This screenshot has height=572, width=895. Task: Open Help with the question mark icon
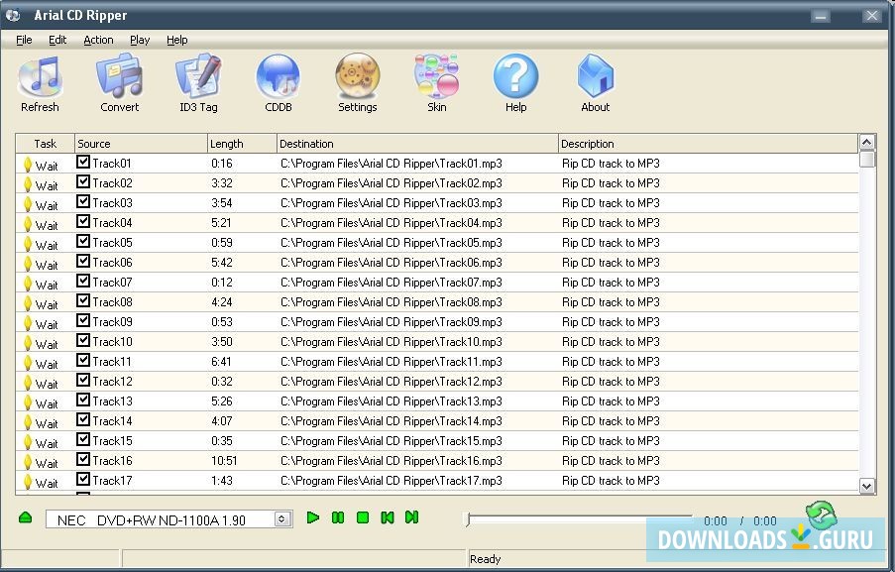click(515, 76)
